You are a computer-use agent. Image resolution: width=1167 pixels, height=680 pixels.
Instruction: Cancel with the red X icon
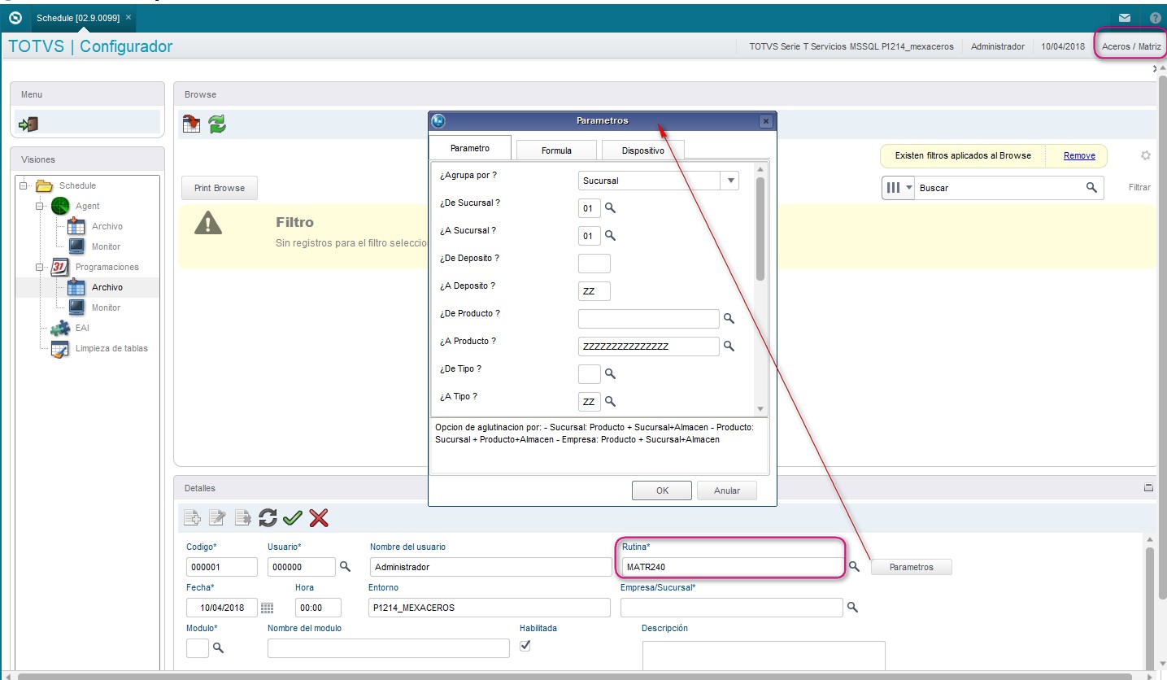click(x=319, y=517)
